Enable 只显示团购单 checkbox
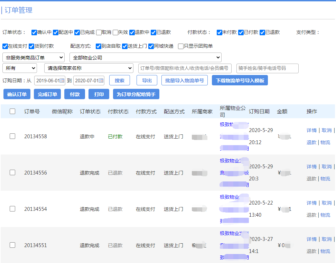Image resolution: width=336 pixels, height=263 pixels. [x=181, y=46]
